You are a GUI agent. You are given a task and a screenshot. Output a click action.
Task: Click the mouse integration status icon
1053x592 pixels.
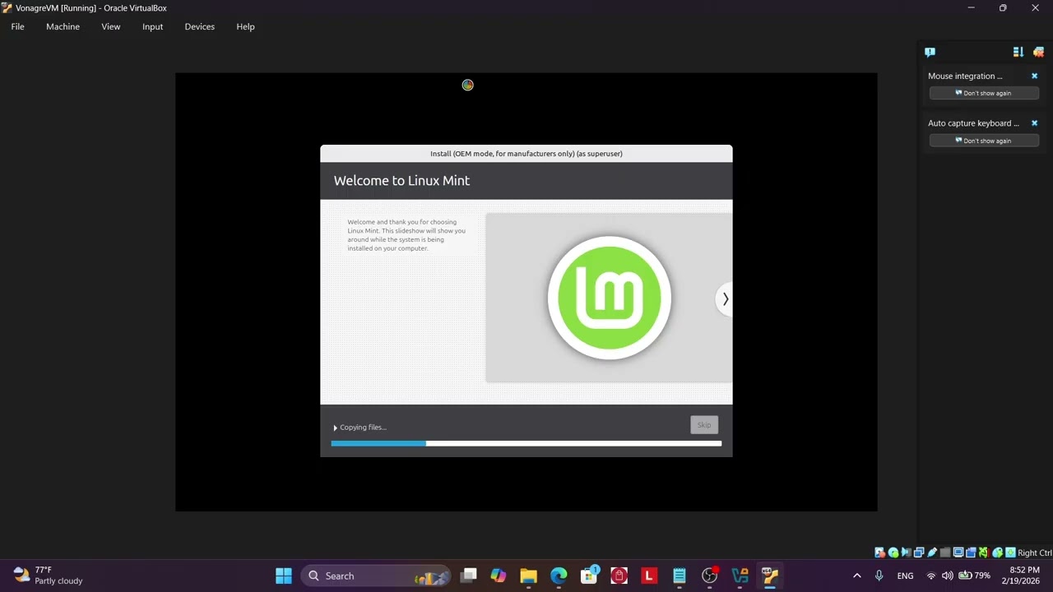(997, 553)
